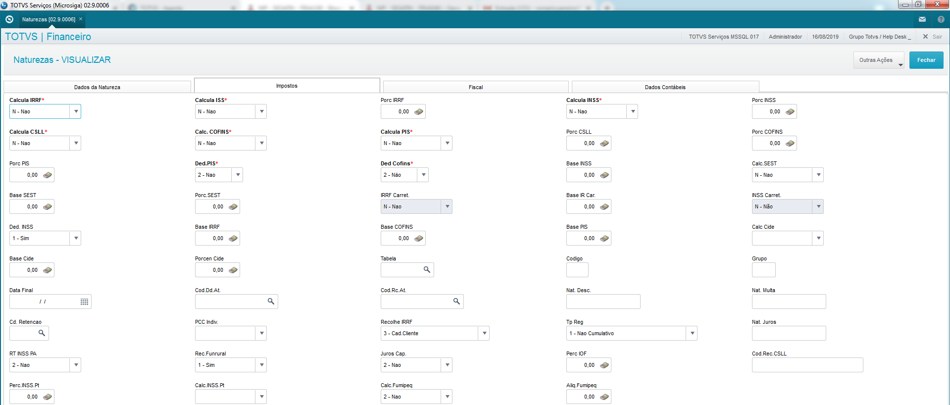Click Grupo Totvs / Help Desk label

coord(880,37)
